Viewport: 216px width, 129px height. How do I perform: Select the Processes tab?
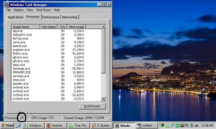click(33, 17)
